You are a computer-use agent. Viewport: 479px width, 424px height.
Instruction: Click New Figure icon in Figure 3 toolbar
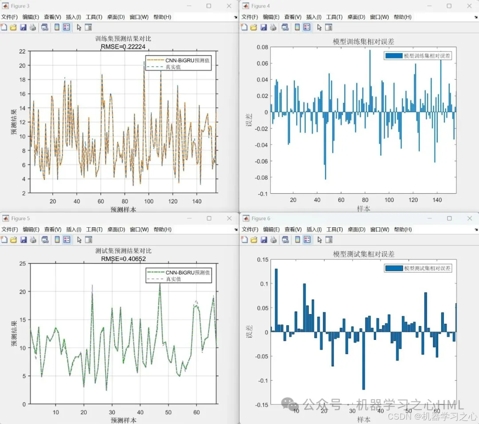click(4, 27)
